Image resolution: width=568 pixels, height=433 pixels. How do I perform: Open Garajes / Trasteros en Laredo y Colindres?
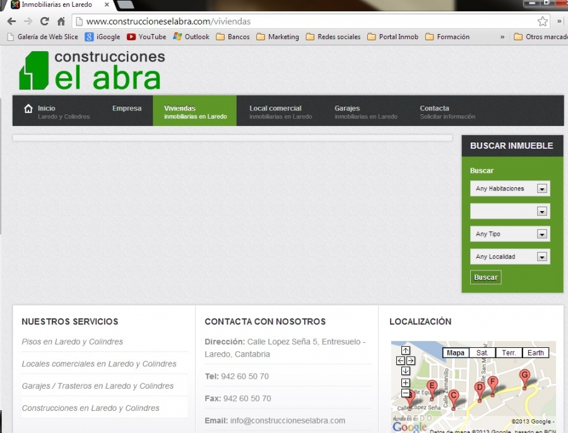[98, 386]
